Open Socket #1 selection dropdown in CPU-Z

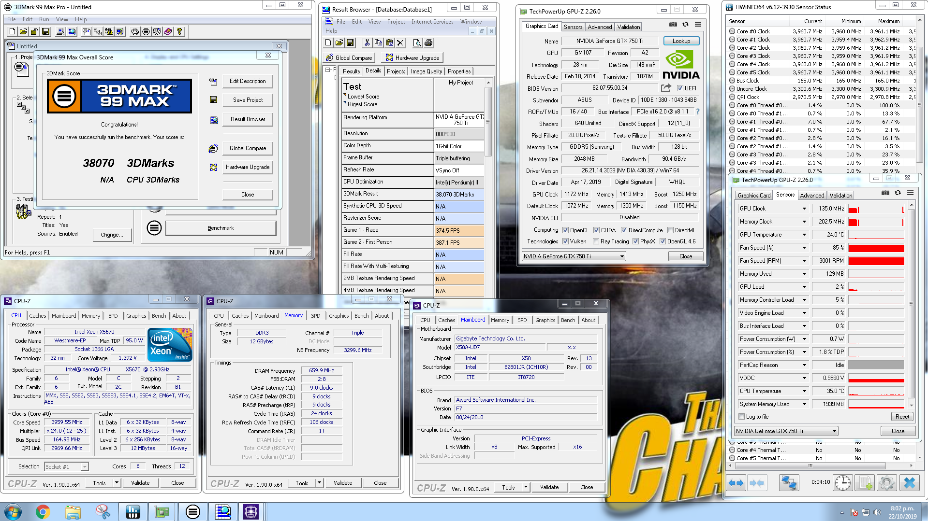[85, 467]
